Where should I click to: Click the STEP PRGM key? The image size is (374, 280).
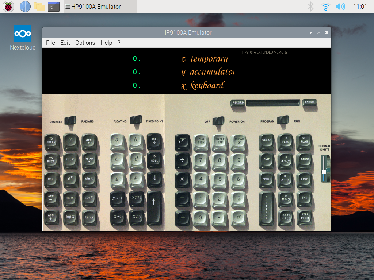tap(305, 217)
